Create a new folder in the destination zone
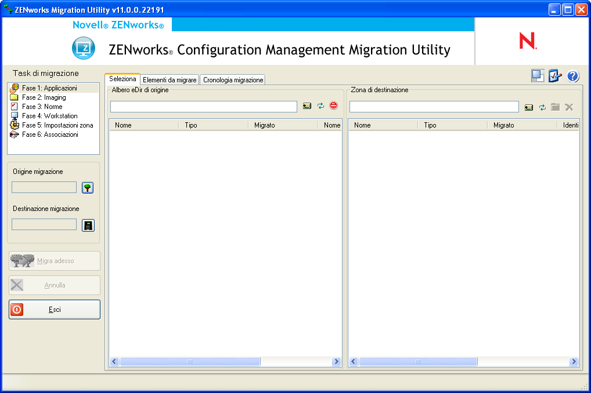This screenshot has height=393, width=591. 556,107
